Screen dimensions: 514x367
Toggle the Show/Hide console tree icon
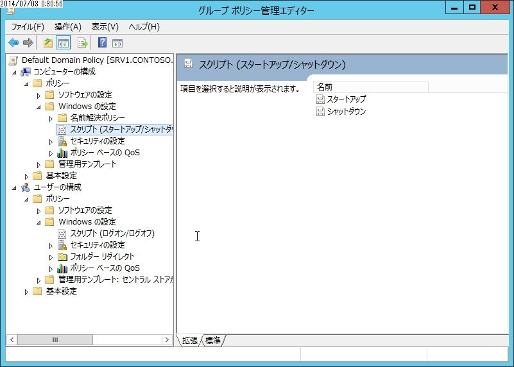coord(64,42)
